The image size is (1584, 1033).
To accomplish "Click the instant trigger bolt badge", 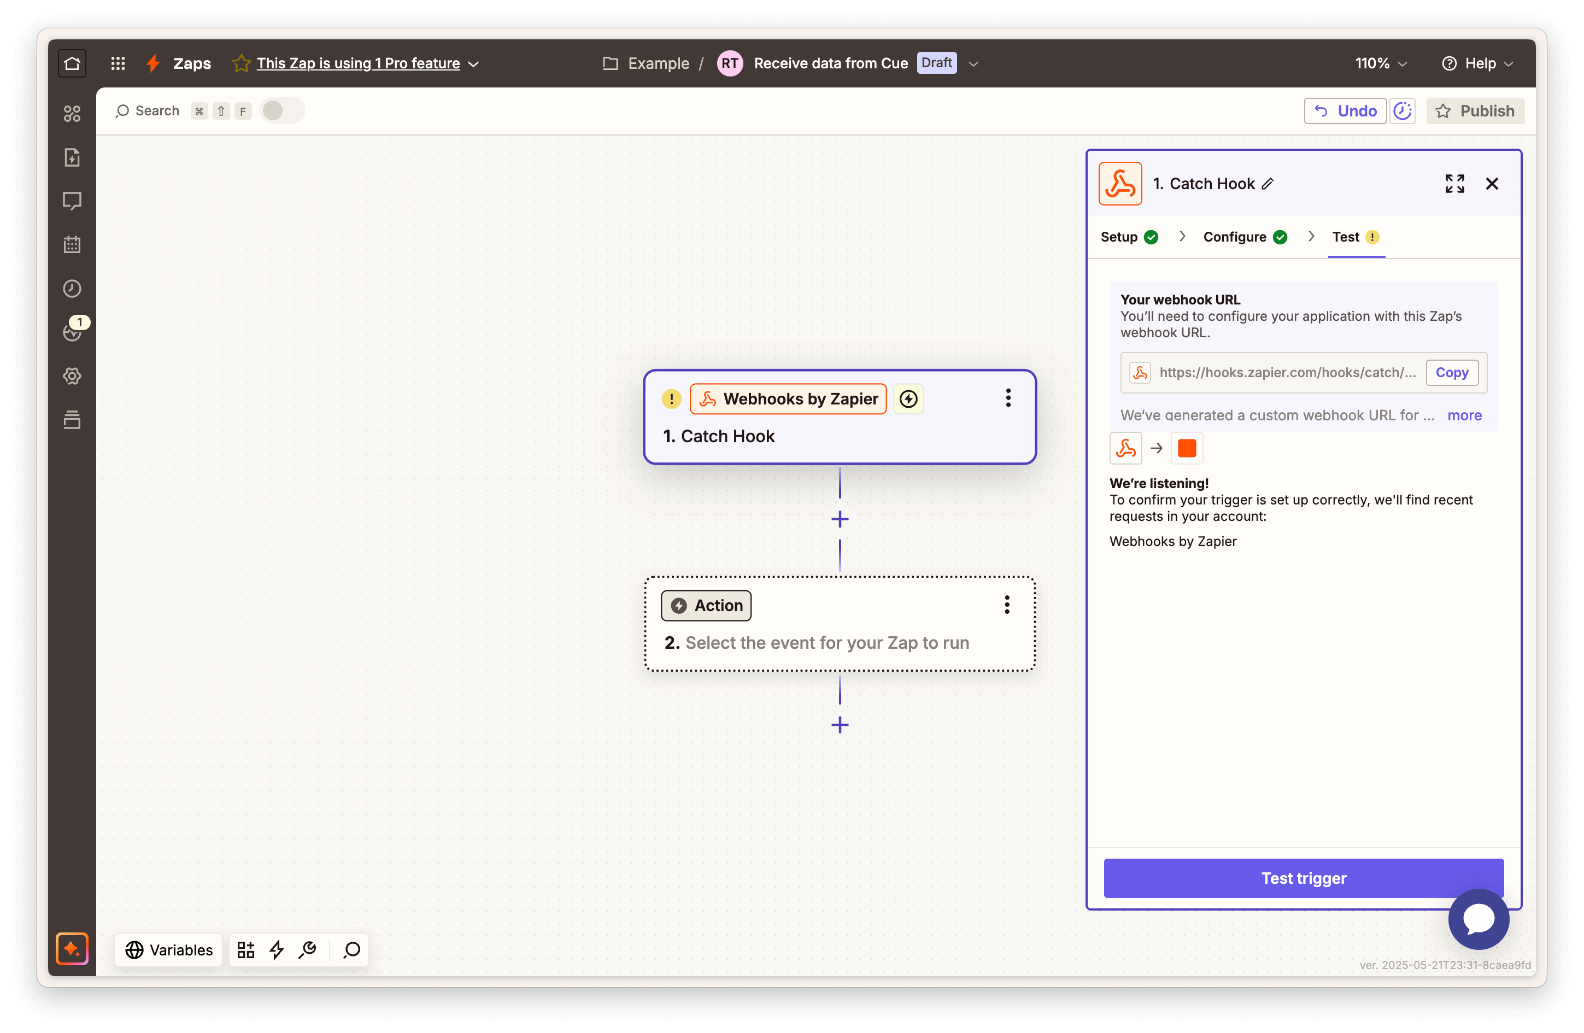I will pyautogui.click(x=908, y=398).
